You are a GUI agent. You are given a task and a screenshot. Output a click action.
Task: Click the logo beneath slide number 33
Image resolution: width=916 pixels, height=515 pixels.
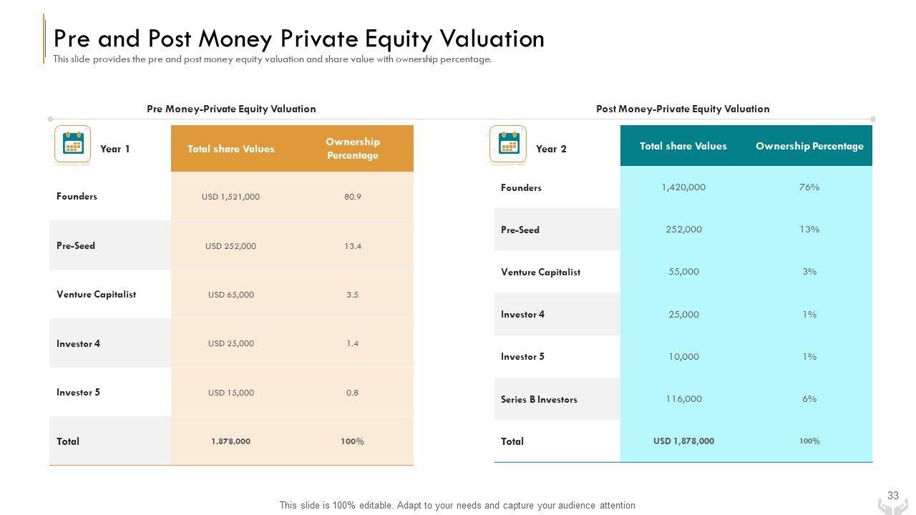[x=892, y=506]
